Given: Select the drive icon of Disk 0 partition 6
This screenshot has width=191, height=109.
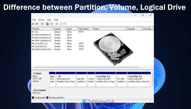Looking at the screenshot, I should pyautogui.click(x=33, y=41).
